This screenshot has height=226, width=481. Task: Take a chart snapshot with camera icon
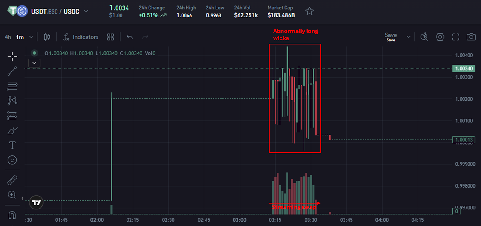click(471, 37)
